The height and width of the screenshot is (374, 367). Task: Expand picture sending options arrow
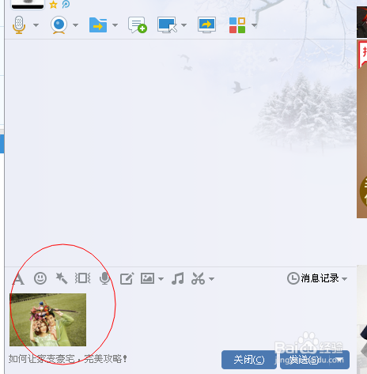[x=161, y=279]
